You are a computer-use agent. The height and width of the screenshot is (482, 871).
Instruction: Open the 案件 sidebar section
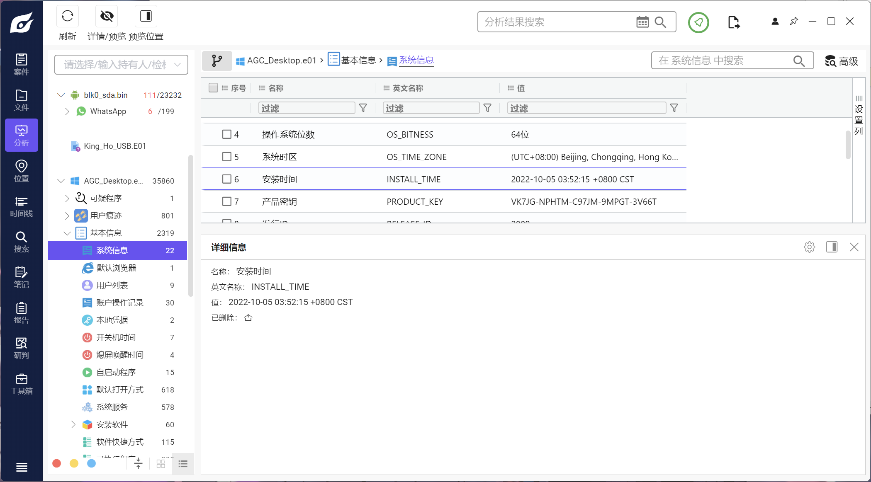click(x=22, y=65)
